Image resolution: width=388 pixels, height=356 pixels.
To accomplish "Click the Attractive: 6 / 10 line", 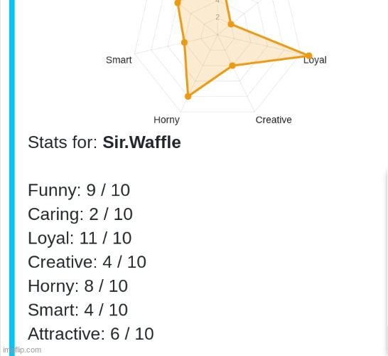I will pyautogui.click(x=91, y=334).
